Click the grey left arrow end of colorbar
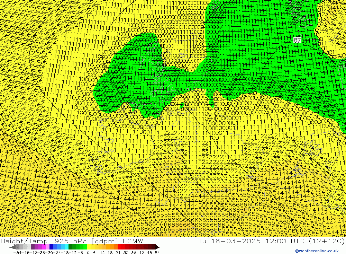The image size is (346, 254). coord(12,247)
